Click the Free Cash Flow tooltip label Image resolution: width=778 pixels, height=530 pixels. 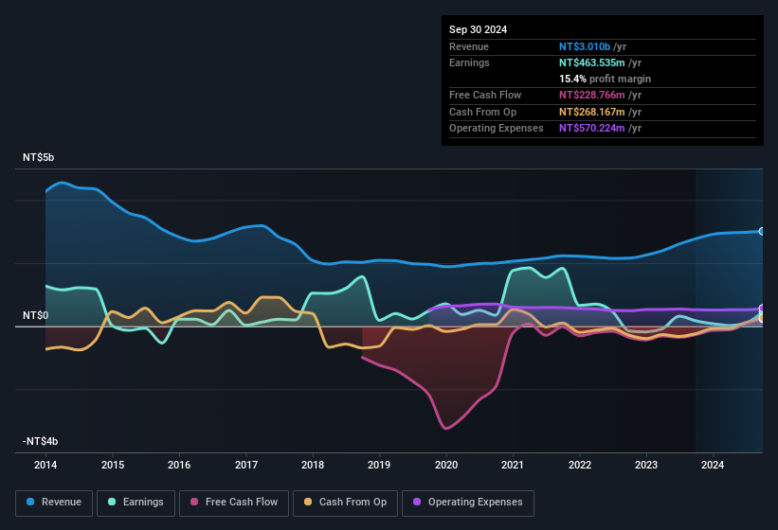coord(485,95)
